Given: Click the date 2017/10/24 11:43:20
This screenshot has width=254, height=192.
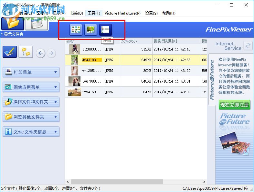Looking at the screenshot, I should pos(172,71).
